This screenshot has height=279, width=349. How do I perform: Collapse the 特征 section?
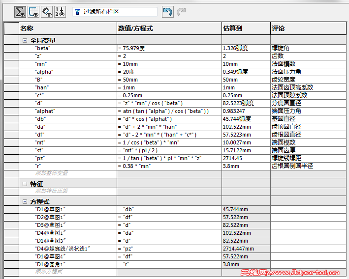pyautogui.click(x=25, y=184)
